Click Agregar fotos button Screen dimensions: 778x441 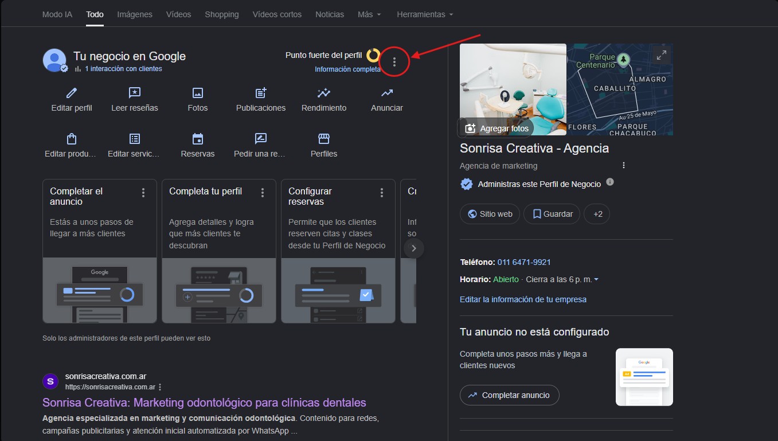click(496, 128)
